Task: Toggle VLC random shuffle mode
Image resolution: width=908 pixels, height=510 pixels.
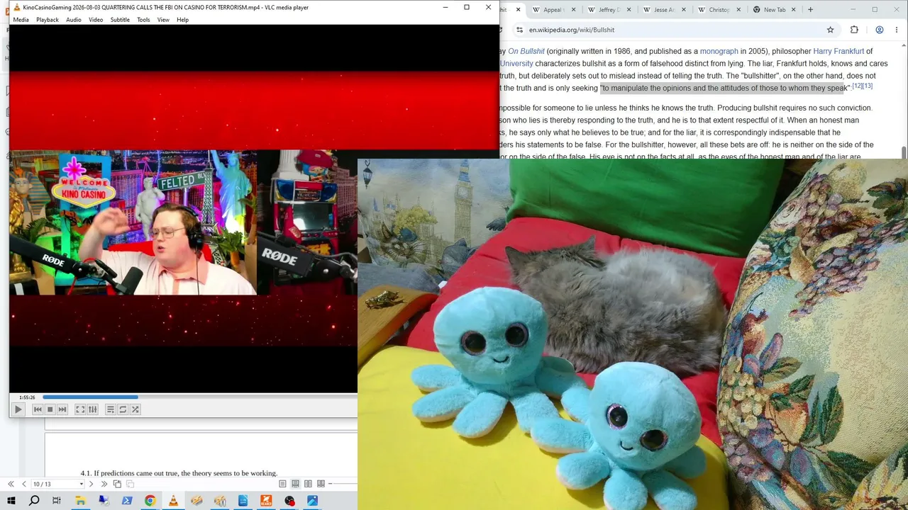Action: point(135,409)
